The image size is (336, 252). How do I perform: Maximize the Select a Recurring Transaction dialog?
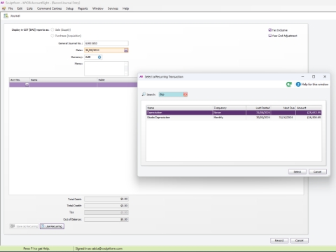314,76
